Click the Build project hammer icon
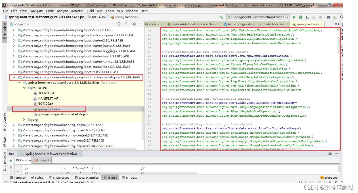The width and height of the screenshot is (358, 193). pos(222,17)
